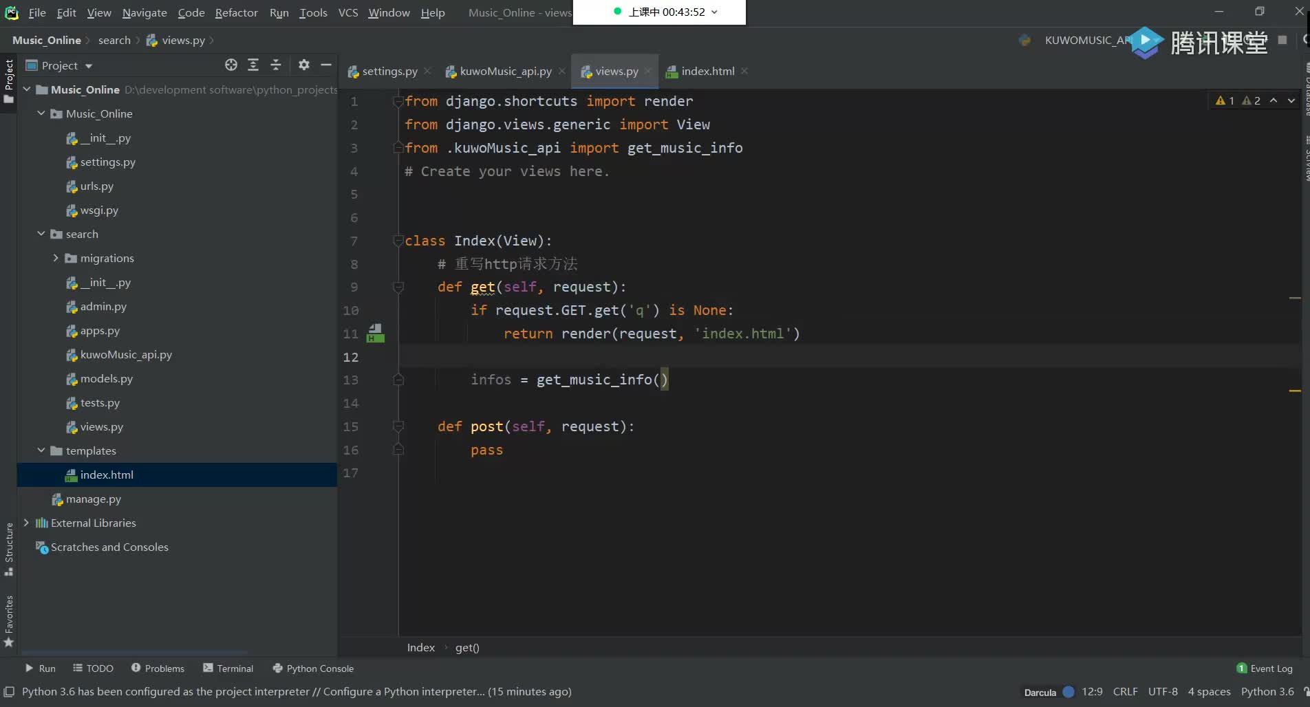Collapse the templates folder
This screenshot has height=707, width=1310.
click(x=41, y=450)
